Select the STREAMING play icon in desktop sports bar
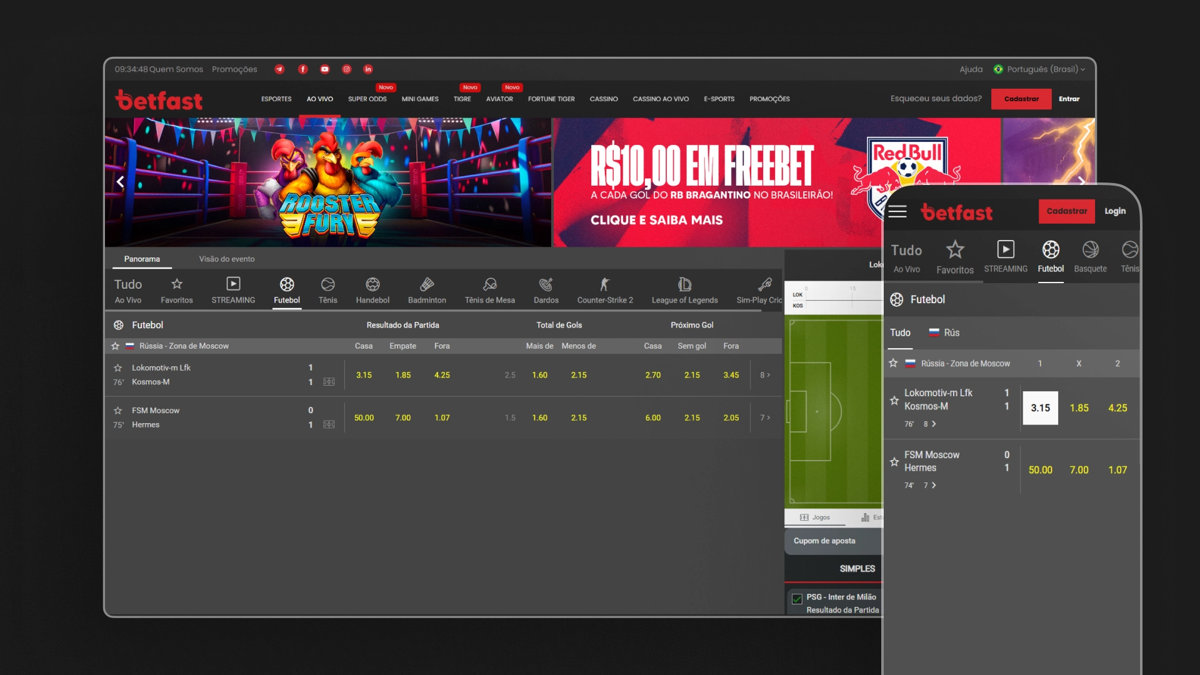Image resolution: width=1200 pixels, height=675 pixels. (233, 284)
